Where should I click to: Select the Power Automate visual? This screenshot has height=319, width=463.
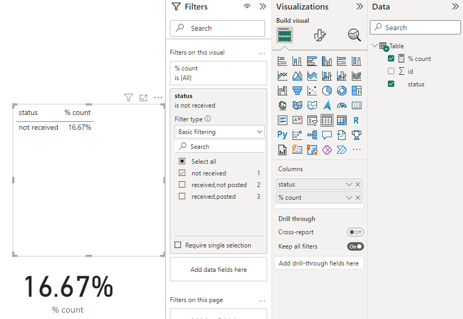tap(342, 150)
